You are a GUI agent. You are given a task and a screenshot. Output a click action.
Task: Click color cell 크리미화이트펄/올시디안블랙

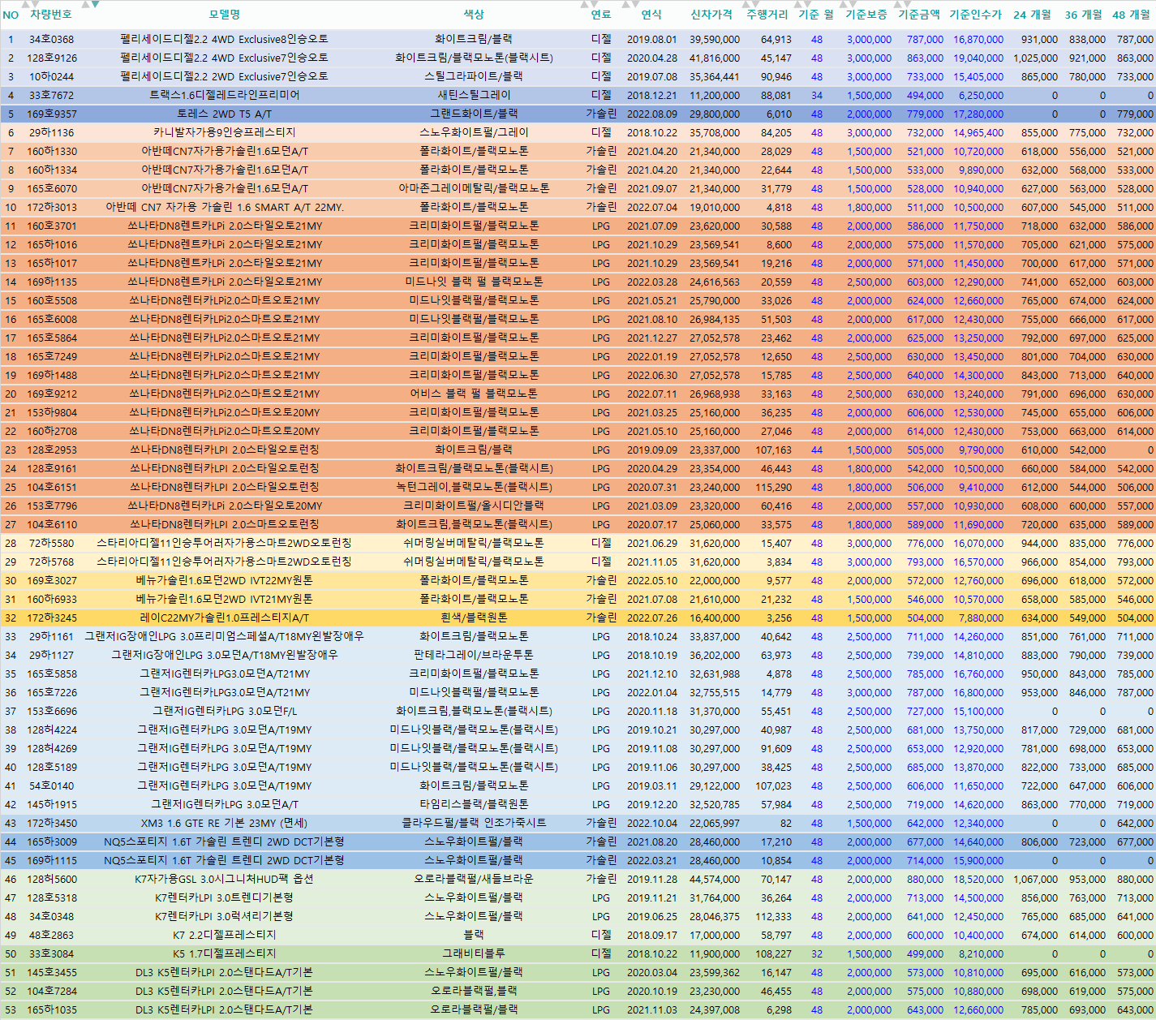click(x=474, y=506)
